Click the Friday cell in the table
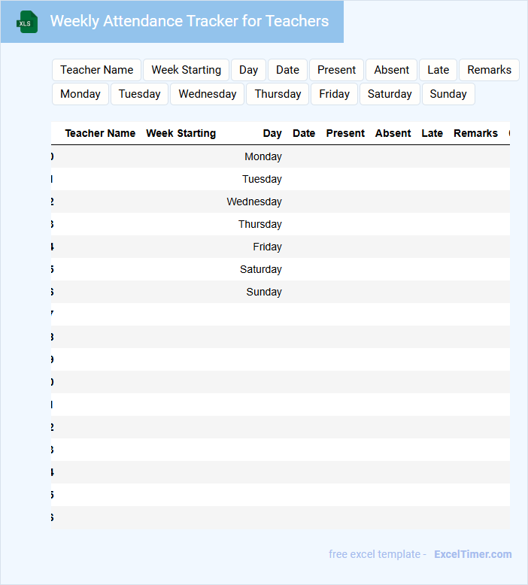The height and width of the screenshot is (585, 528). click(267, 247)
